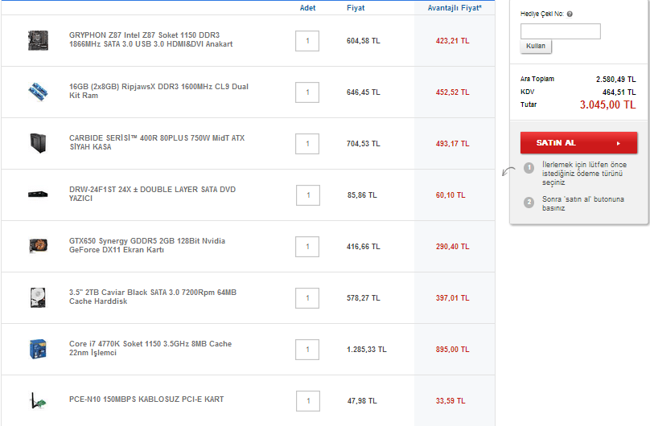Open the GRYPHON Z87 motherboard thumbnail
This screenshot has height=426, width=650.
38,40
